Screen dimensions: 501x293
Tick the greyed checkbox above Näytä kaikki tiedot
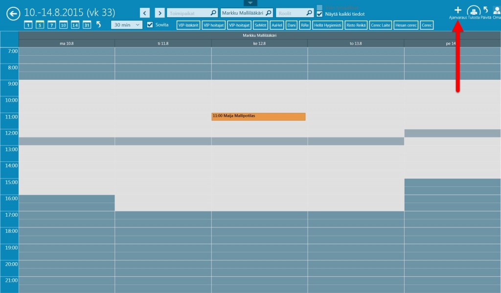pyautogui.click(x=320, y=7)
